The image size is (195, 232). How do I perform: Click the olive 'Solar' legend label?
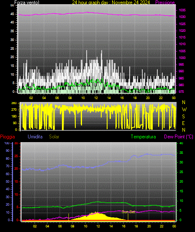click(54, 137)
